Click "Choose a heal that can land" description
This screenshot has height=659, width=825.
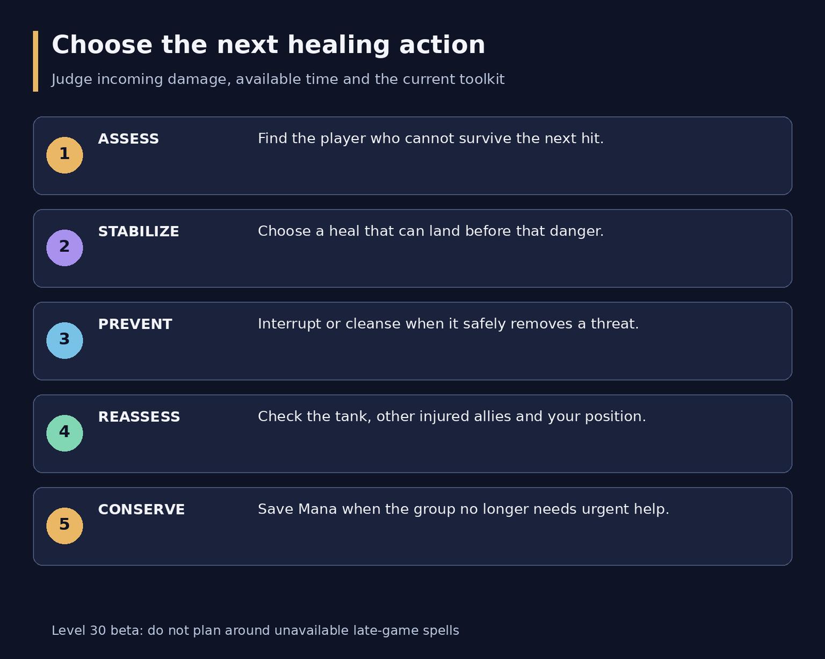point(431,231)
